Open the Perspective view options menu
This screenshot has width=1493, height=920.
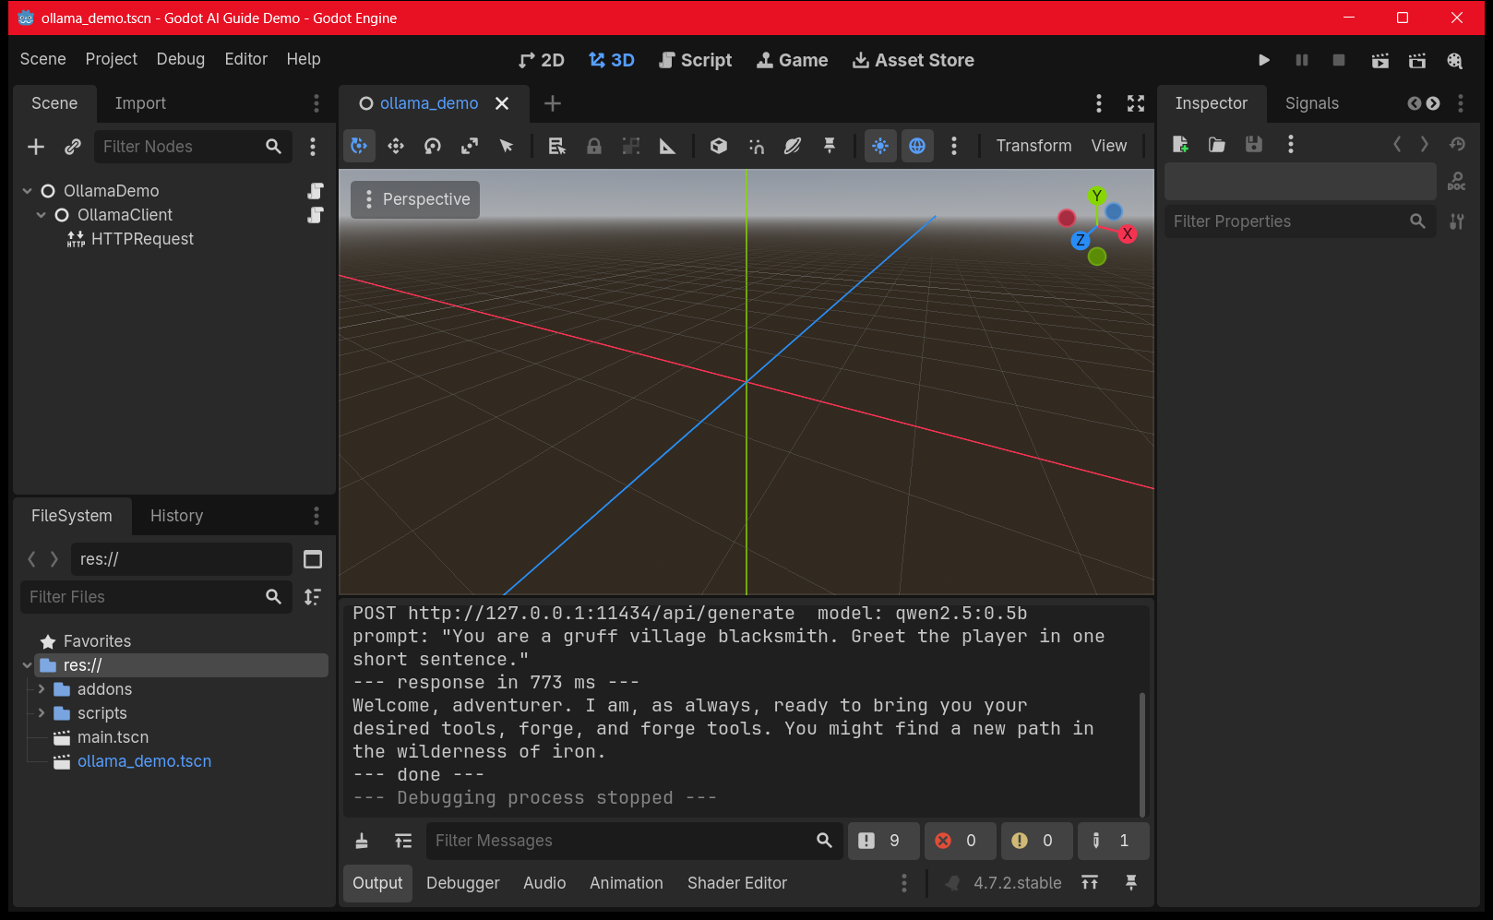coord(415,199)
